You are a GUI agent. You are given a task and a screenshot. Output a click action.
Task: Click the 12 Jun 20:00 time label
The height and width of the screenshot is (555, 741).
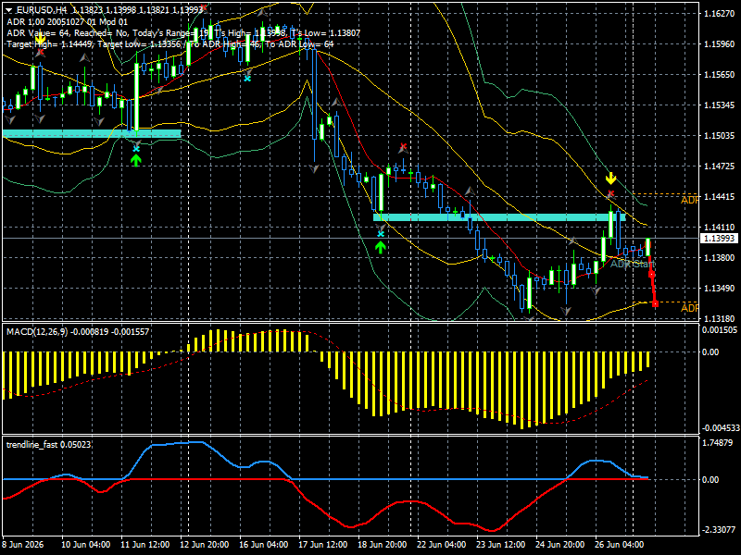[205, 545]
